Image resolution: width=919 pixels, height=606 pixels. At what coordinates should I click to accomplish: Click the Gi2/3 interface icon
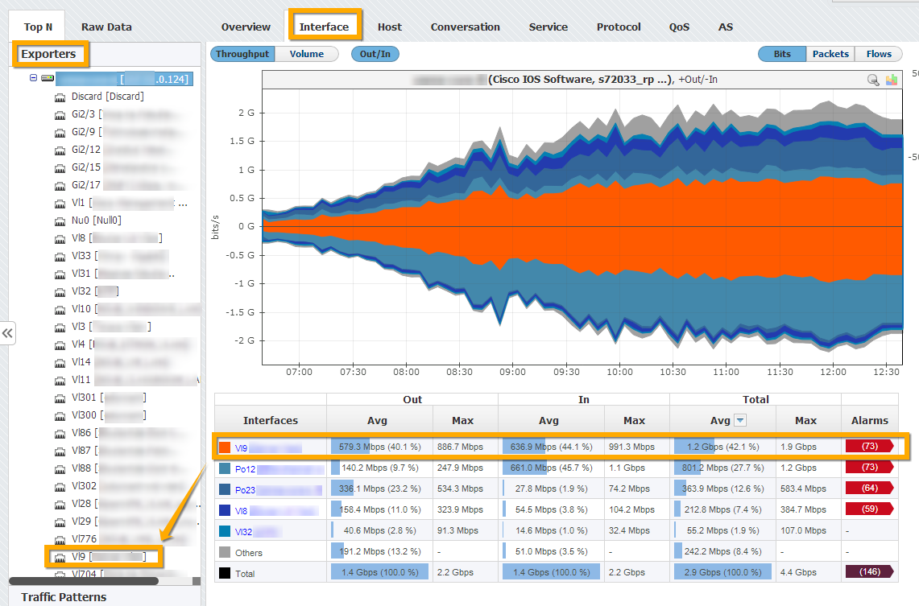click(60, 115)
